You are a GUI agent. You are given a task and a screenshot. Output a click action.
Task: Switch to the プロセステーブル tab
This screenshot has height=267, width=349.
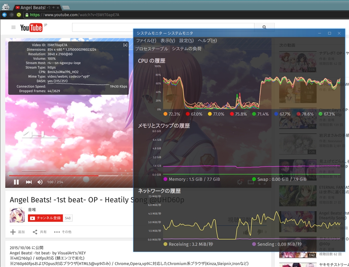point(152,49)
